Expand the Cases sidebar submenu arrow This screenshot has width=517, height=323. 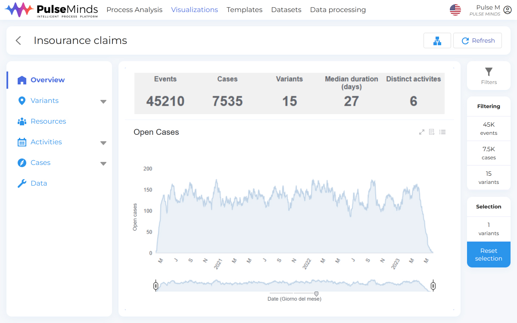103,164
